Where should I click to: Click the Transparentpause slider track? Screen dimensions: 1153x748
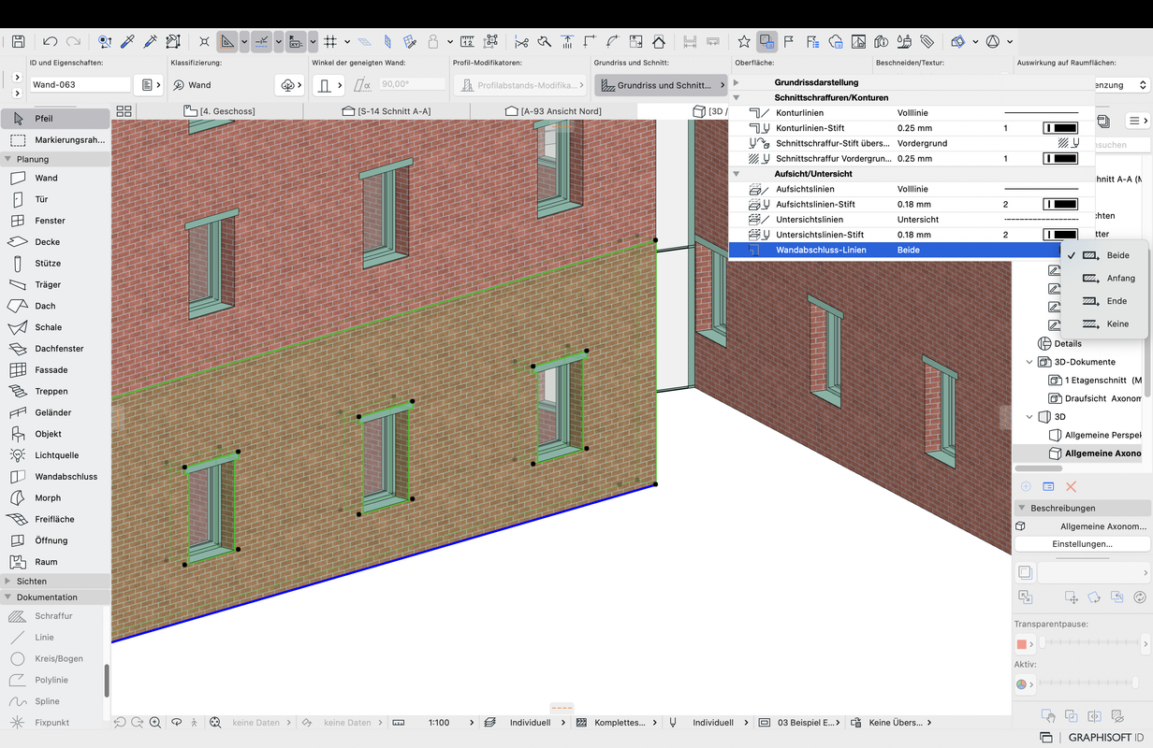1090,644
